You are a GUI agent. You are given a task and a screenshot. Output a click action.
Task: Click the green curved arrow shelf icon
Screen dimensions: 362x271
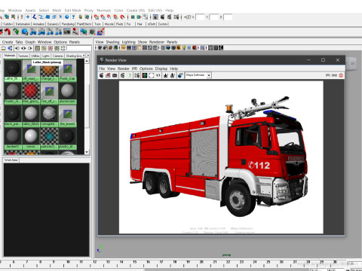[x=16, y=32]
